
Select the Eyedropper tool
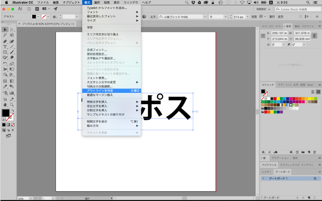5,86
